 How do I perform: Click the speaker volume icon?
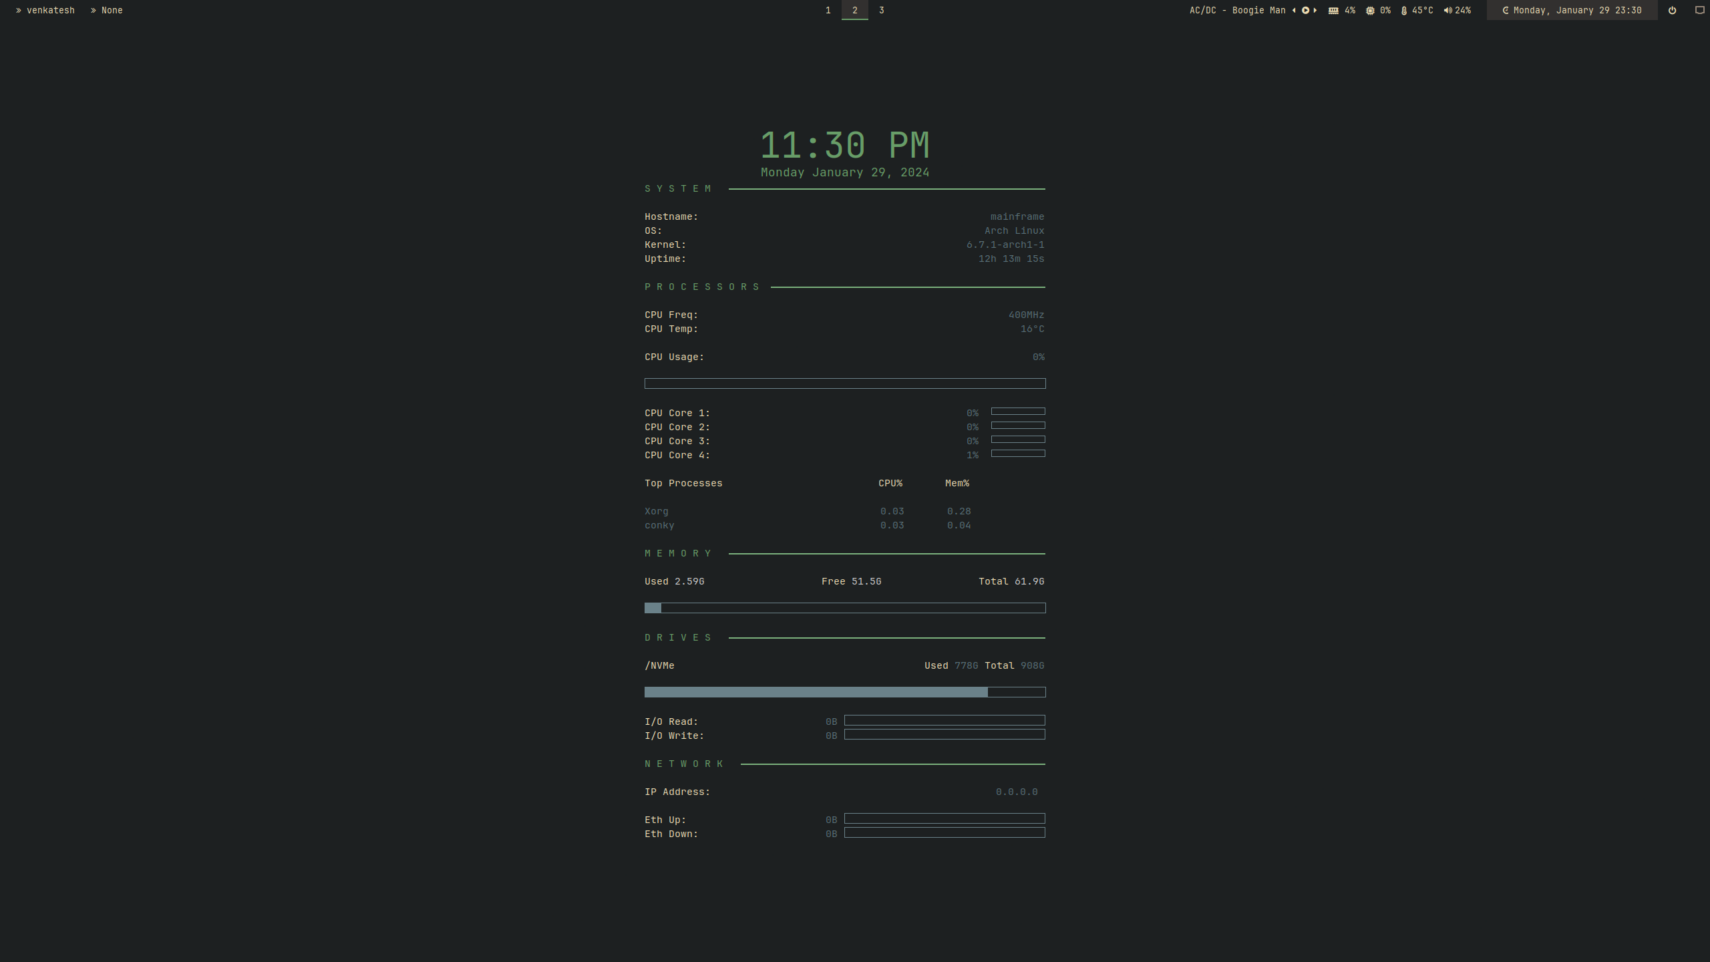[1447, 11]
